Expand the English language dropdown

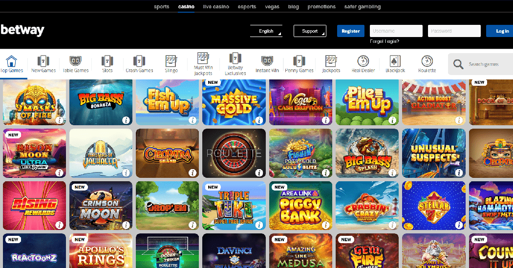pos(266,31)
